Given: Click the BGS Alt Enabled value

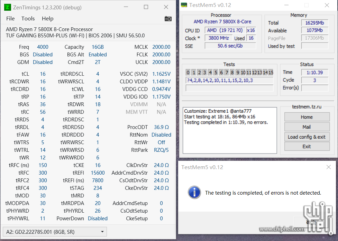Looking at the screenshot, I should click(x=98, y=55).
